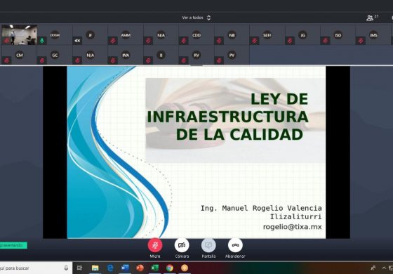This screenshot has width=393, height=274.
Task: Open File Explorer from the taskbar
Action: pyautogui.click(x=95, y=268)
